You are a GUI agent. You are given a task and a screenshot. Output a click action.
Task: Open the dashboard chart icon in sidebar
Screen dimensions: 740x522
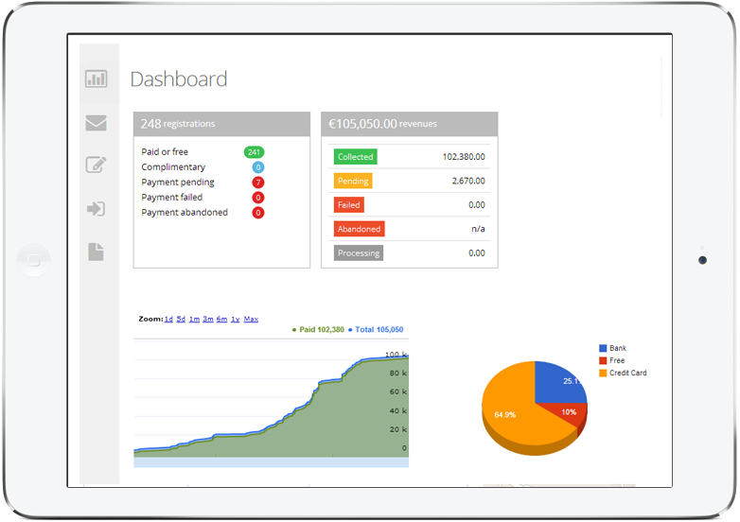(x=97, y=78)
